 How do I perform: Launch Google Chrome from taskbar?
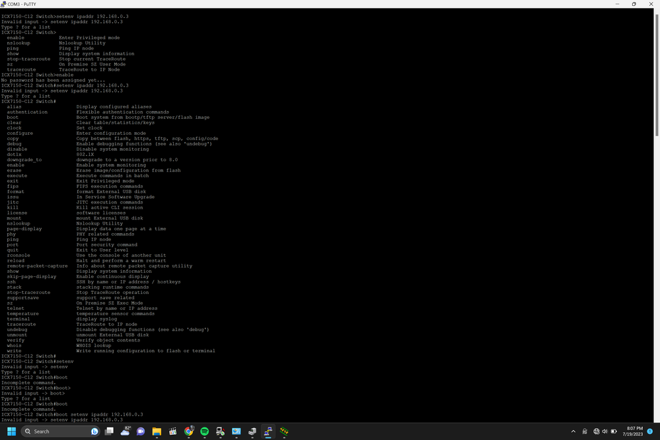tap(188, 431)
